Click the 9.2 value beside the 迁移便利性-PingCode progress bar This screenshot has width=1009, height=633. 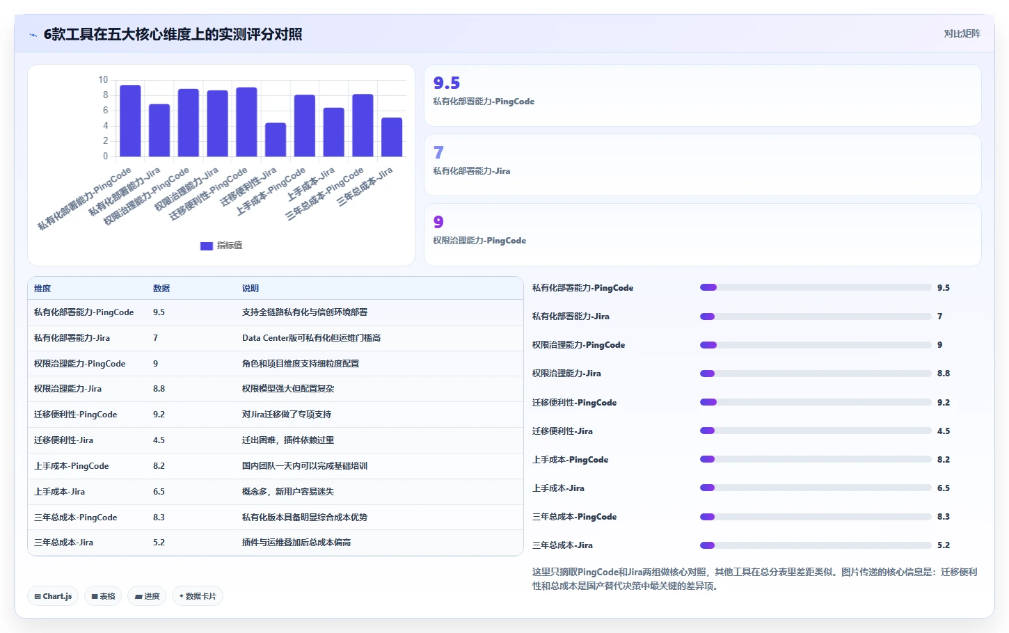(x=943, y=403)
